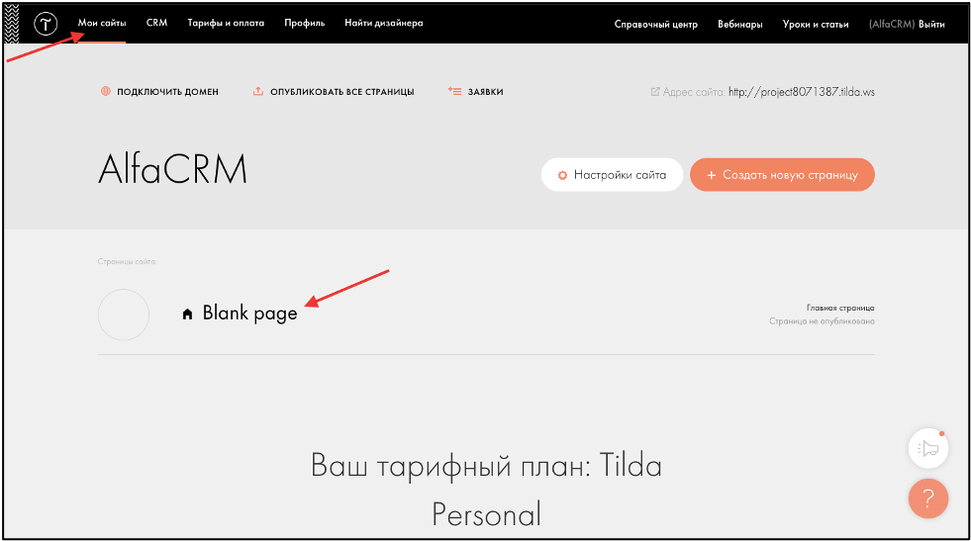Click the Страницы сайта label

(x=127, y=262)
